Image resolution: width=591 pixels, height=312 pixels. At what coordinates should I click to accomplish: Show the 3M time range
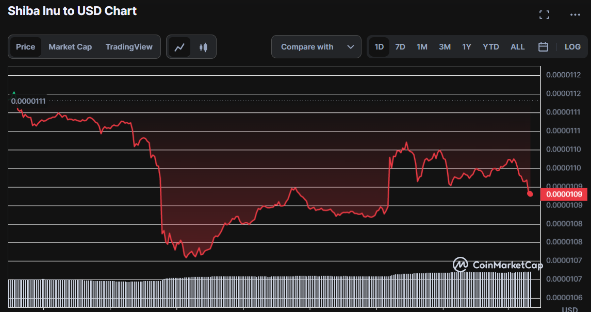[x=445, y=47]
